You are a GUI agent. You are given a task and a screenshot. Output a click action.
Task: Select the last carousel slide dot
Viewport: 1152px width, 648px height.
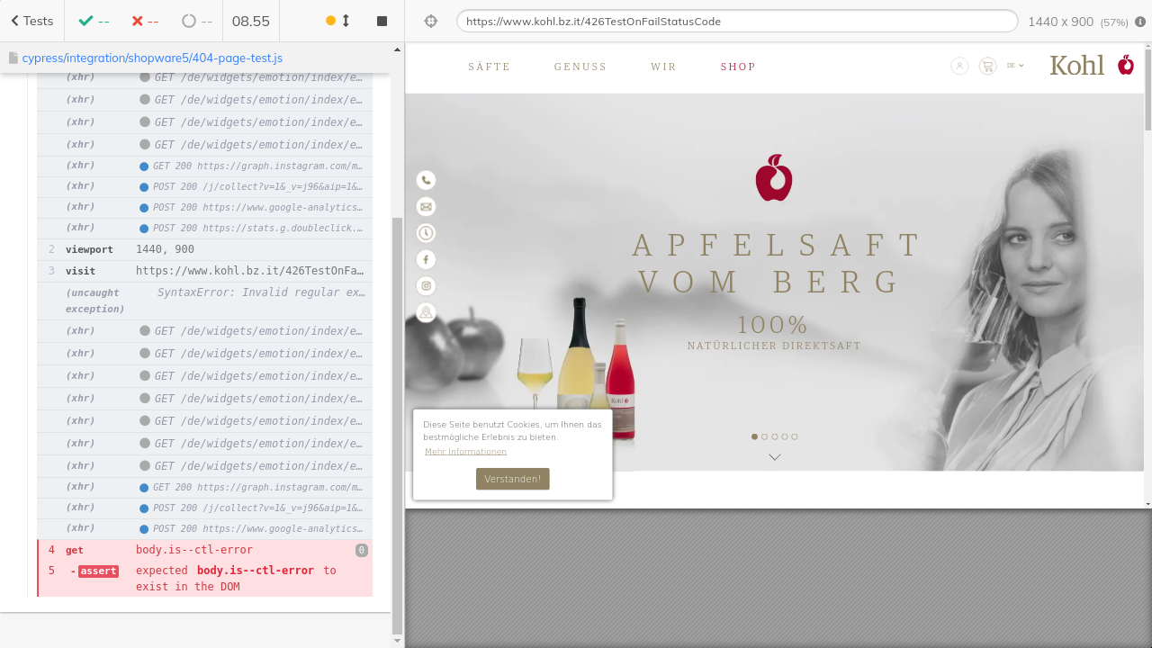click(795, 436)
